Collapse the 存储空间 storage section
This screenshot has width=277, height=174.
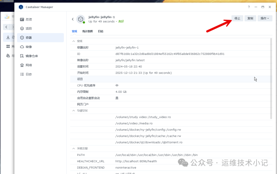pyautogui.click(x=74, y=111)
